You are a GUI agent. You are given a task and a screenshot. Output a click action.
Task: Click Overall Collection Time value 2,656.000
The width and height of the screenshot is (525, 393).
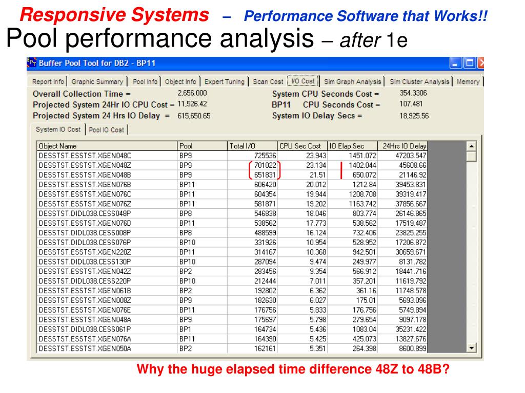tap(192, 93)
